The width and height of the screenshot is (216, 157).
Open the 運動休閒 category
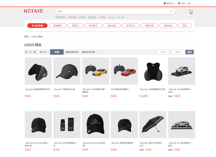[x=149, y=25]
